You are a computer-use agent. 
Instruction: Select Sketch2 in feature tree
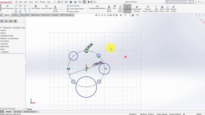point(5,52)
